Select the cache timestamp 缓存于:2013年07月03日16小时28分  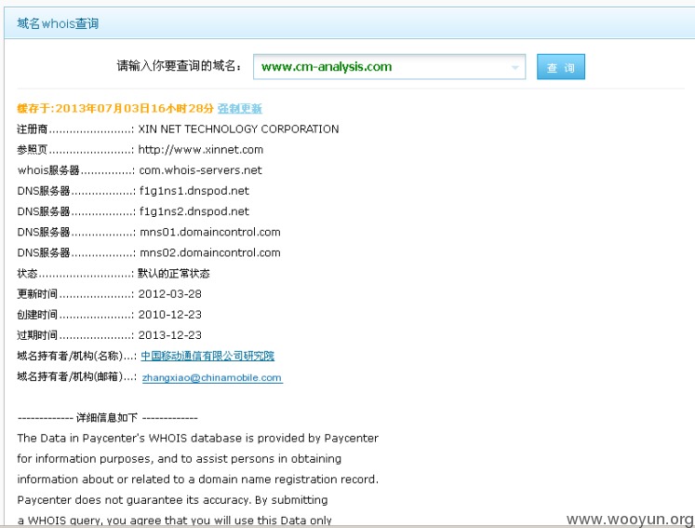(115, 108)
